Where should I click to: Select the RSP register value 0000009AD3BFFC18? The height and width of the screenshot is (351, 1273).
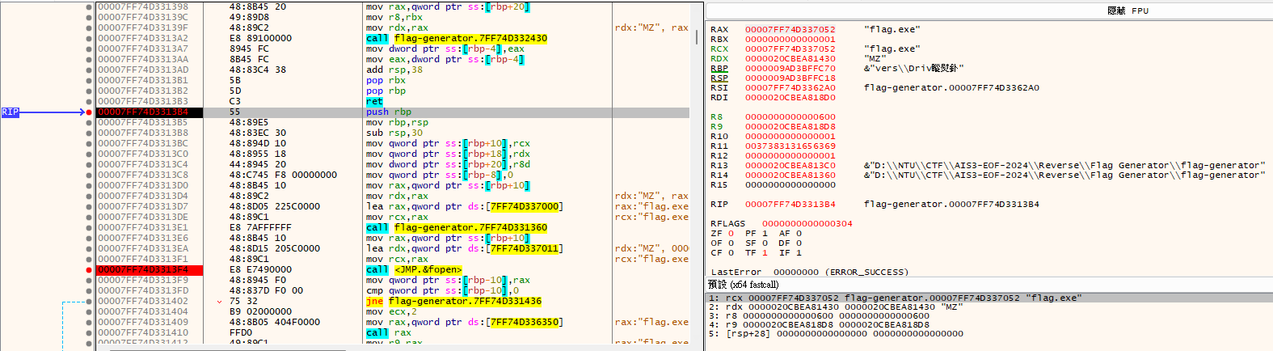click(x=790, y=78)
